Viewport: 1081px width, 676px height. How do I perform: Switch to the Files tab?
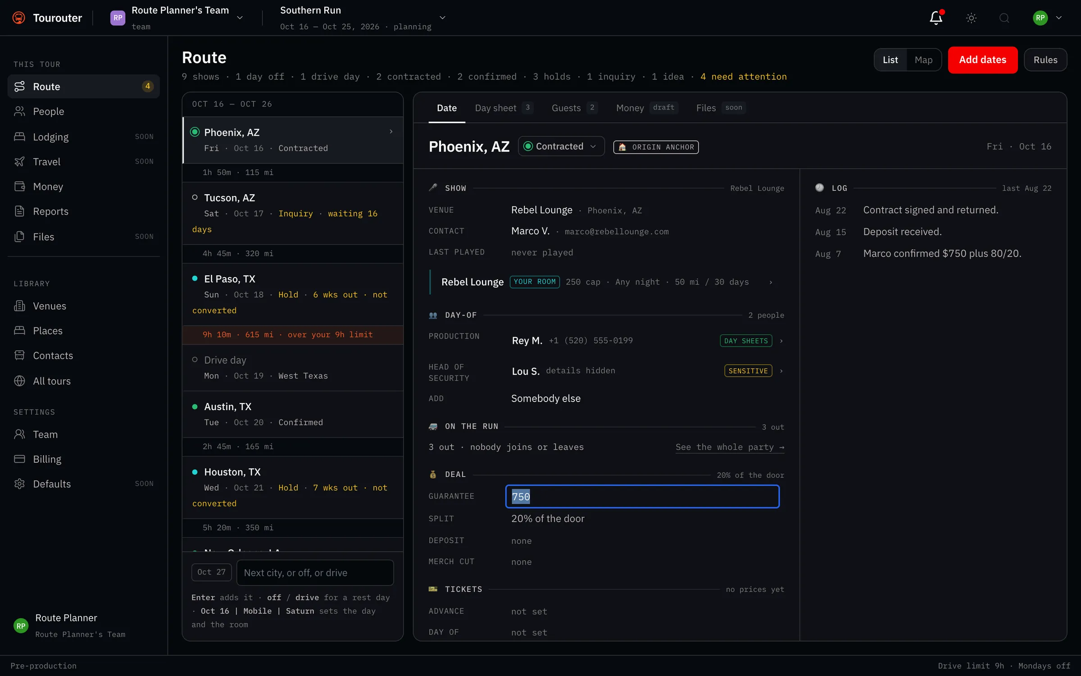pos(721,108)
